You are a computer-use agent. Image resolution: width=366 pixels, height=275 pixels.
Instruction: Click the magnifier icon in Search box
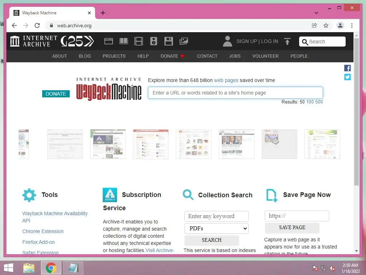[305, 42]
